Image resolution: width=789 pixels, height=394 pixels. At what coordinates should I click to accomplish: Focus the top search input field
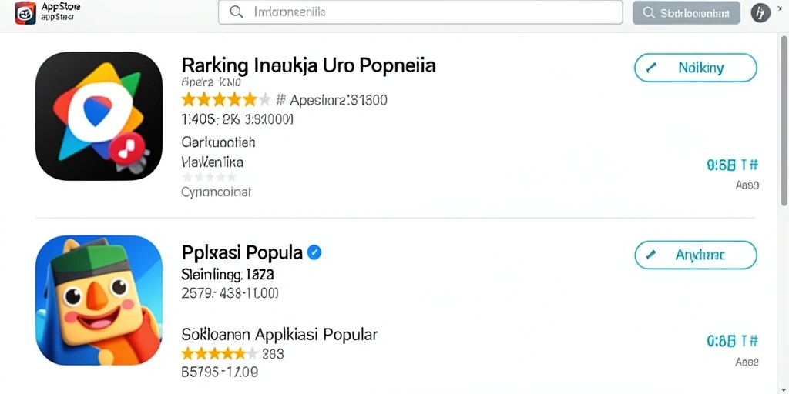420,12
